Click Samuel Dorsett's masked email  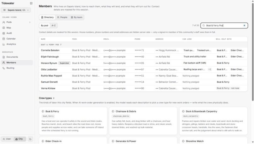(114, 82)
